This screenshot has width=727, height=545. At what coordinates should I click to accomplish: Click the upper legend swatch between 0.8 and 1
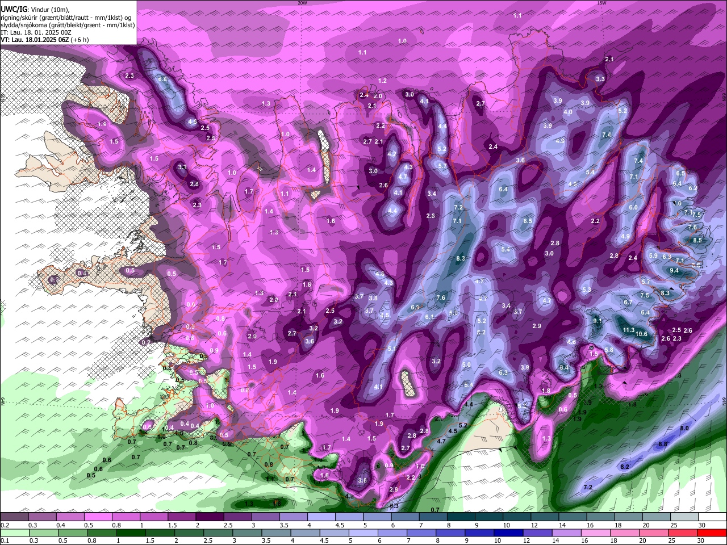pyautogui.click(x=126, y=517)
